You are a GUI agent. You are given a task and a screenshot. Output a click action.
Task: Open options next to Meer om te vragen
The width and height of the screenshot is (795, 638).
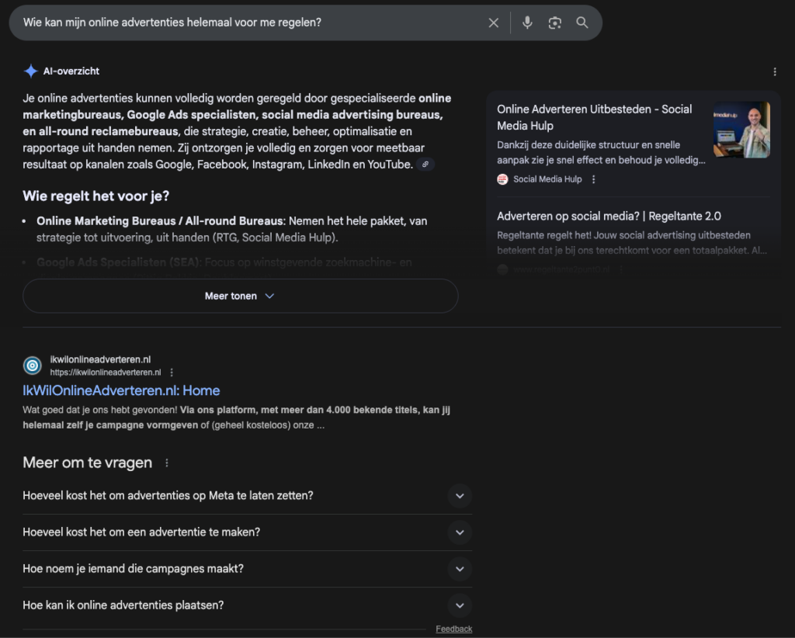pos(166,463)
